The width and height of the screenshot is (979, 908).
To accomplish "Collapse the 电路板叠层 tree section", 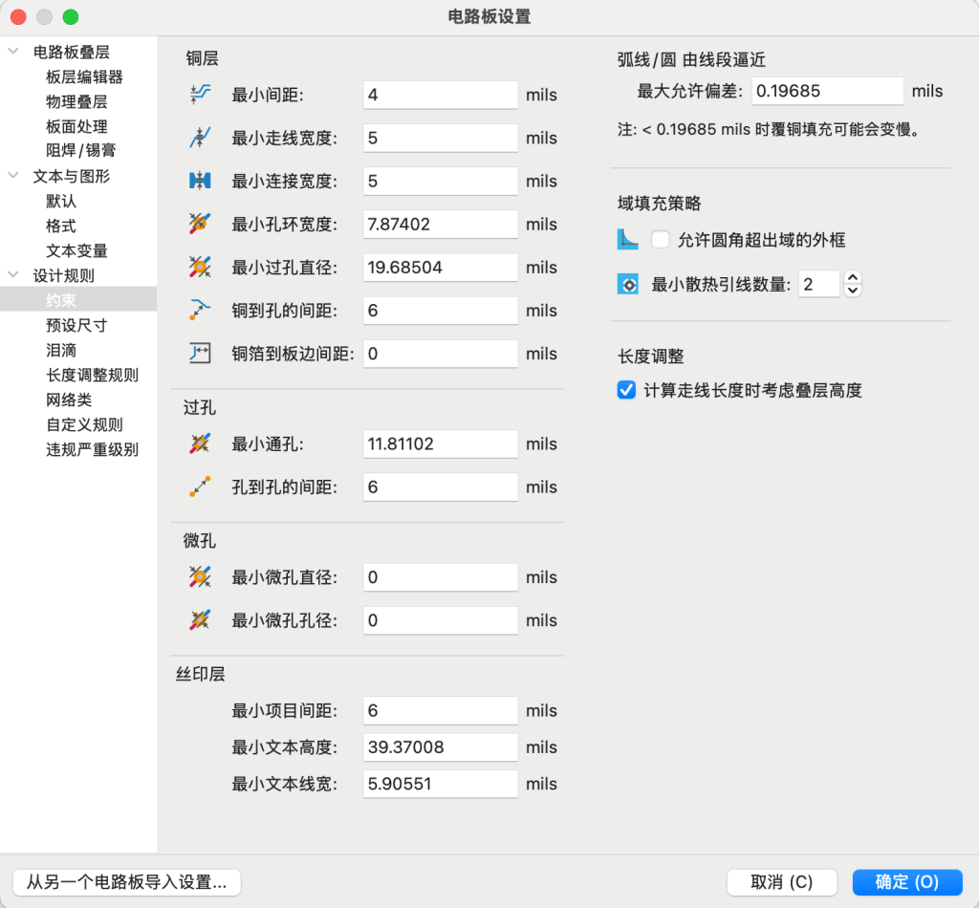I will [11, 52].
